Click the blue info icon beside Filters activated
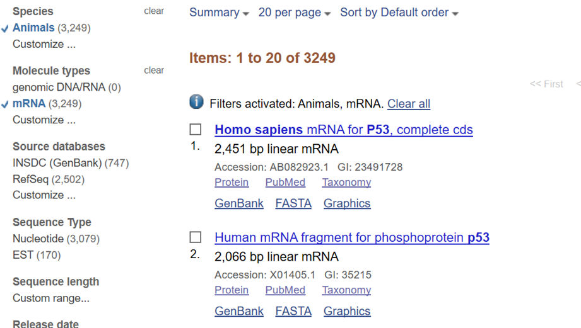This screenshot has height=328, width=581. pos(196,102)
